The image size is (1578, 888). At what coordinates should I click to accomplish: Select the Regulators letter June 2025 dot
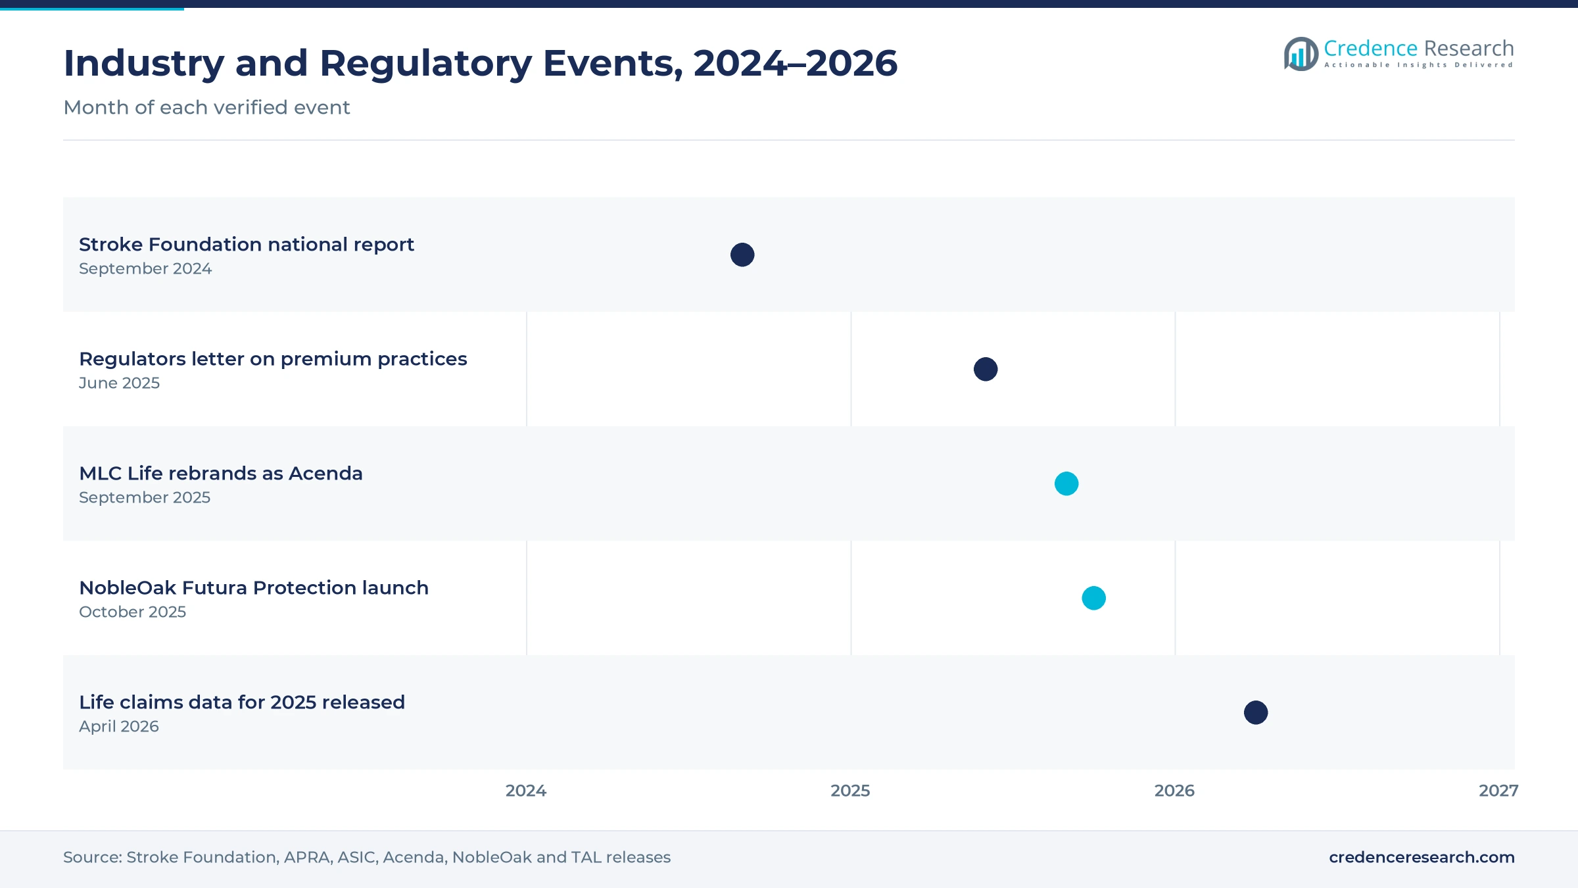coord(986,369)
